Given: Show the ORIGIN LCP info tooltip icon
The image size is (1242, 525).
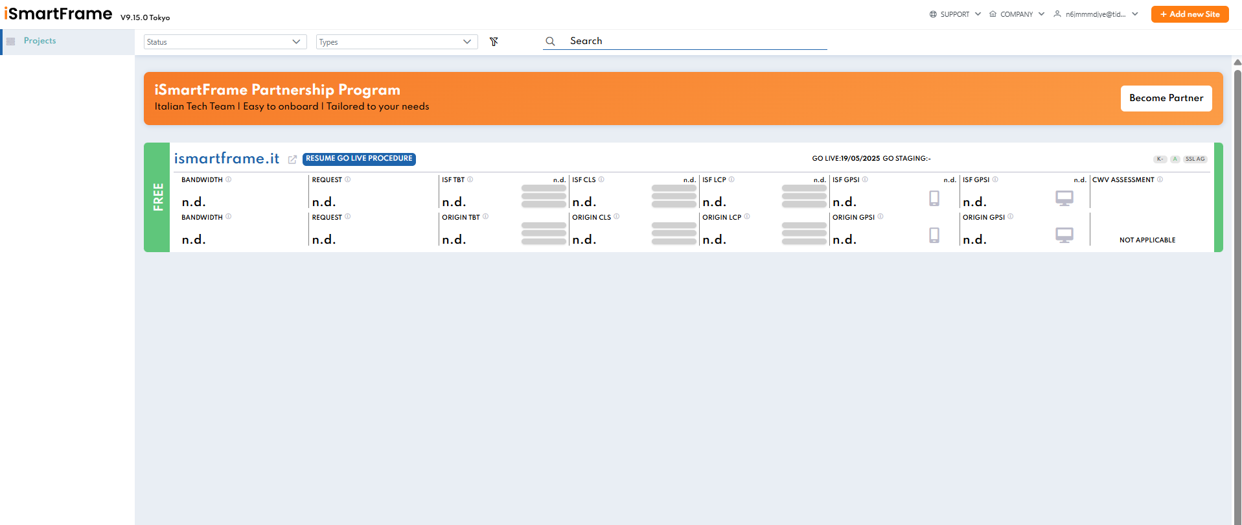Looking at the screenshot, I should click(x=747, y=216).
